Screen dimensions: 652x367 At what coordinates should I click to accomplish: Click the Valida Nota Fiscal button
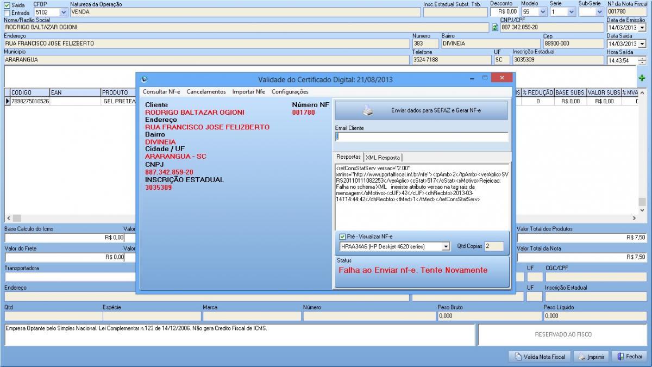[540, 357]
